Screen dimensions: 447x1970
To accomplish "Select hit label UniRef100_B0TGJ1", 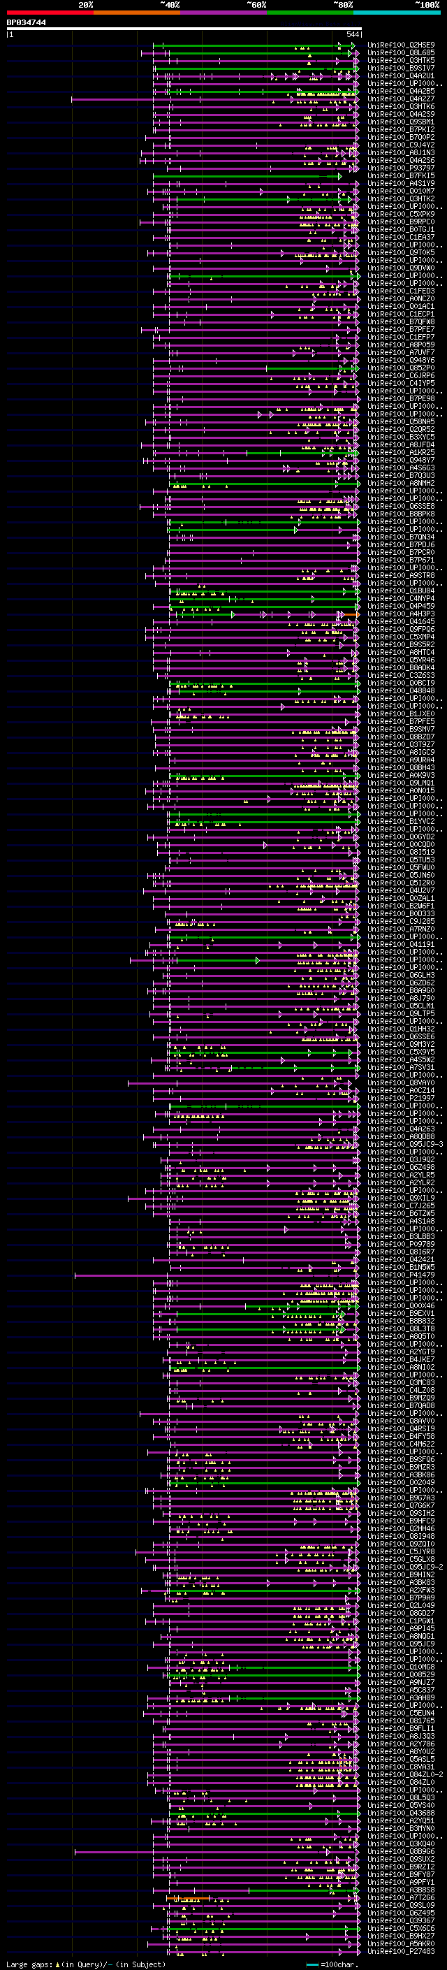I will pyautogui.click(x=400, y=229).
